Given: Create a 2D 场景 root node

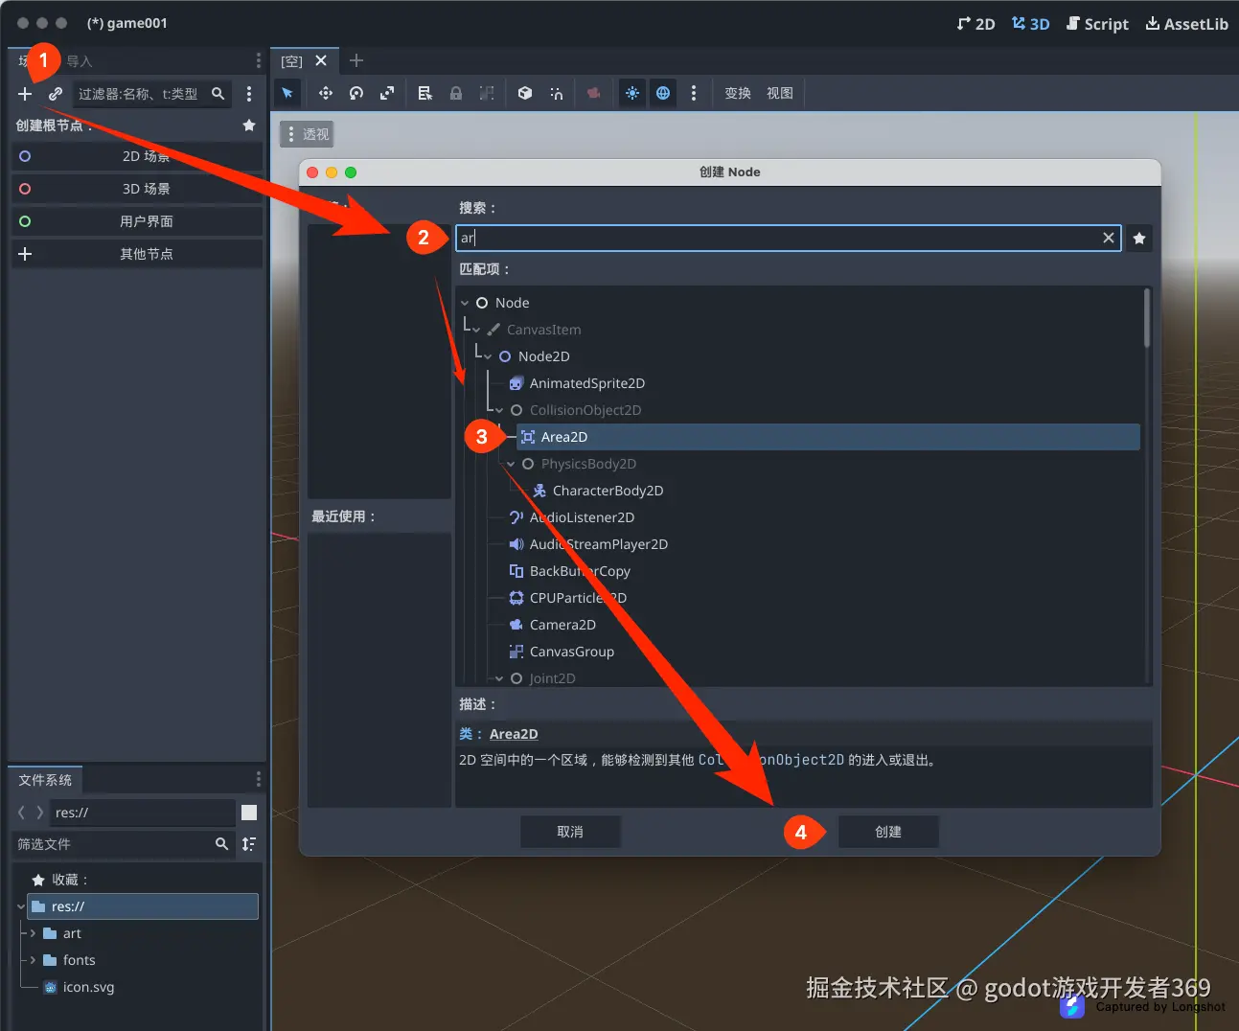Looking at the screenshot, I should (137, 156).
